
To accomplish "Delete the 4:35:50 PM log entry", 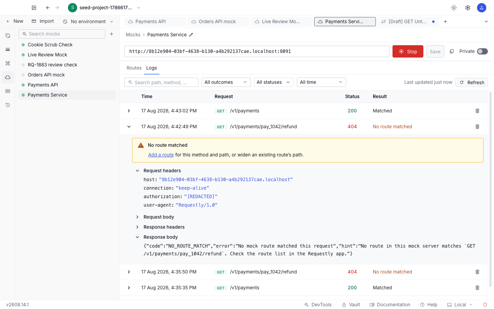I will click(477, 272).
